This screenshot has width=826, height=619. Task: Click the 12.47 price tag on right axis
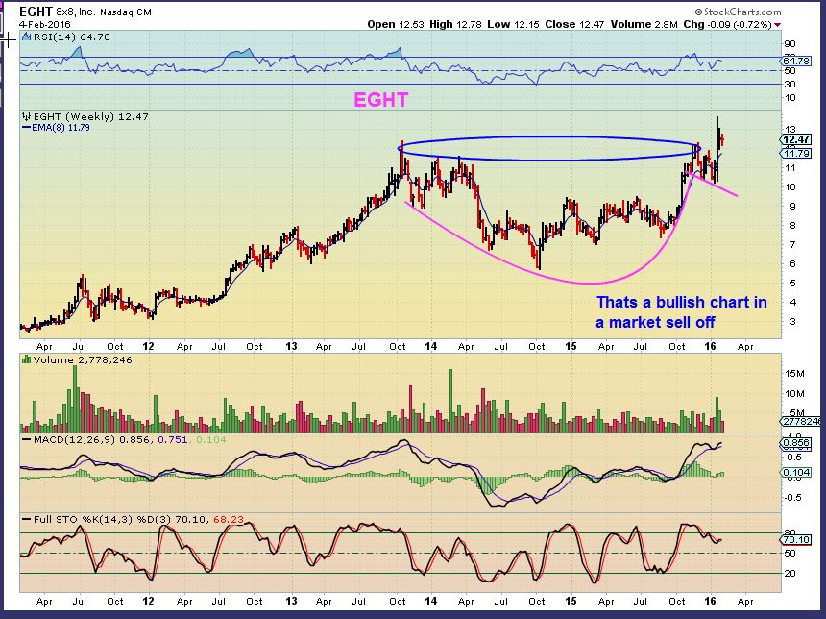click(x=796, y=139)
